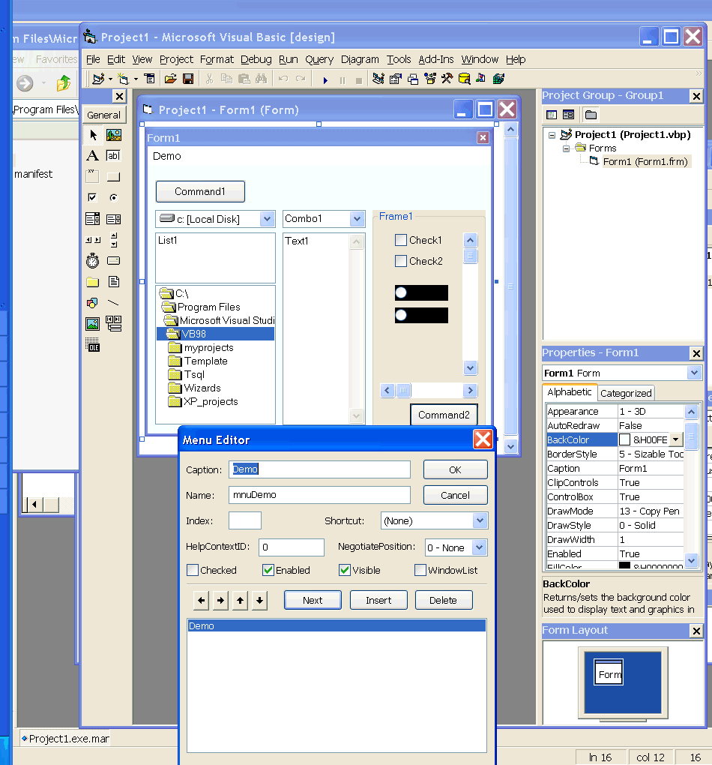Viewport: 712px width, 765px height.
Task: Uncheck the Visible checkbox in Menu Editor
Action: [345, 570]
